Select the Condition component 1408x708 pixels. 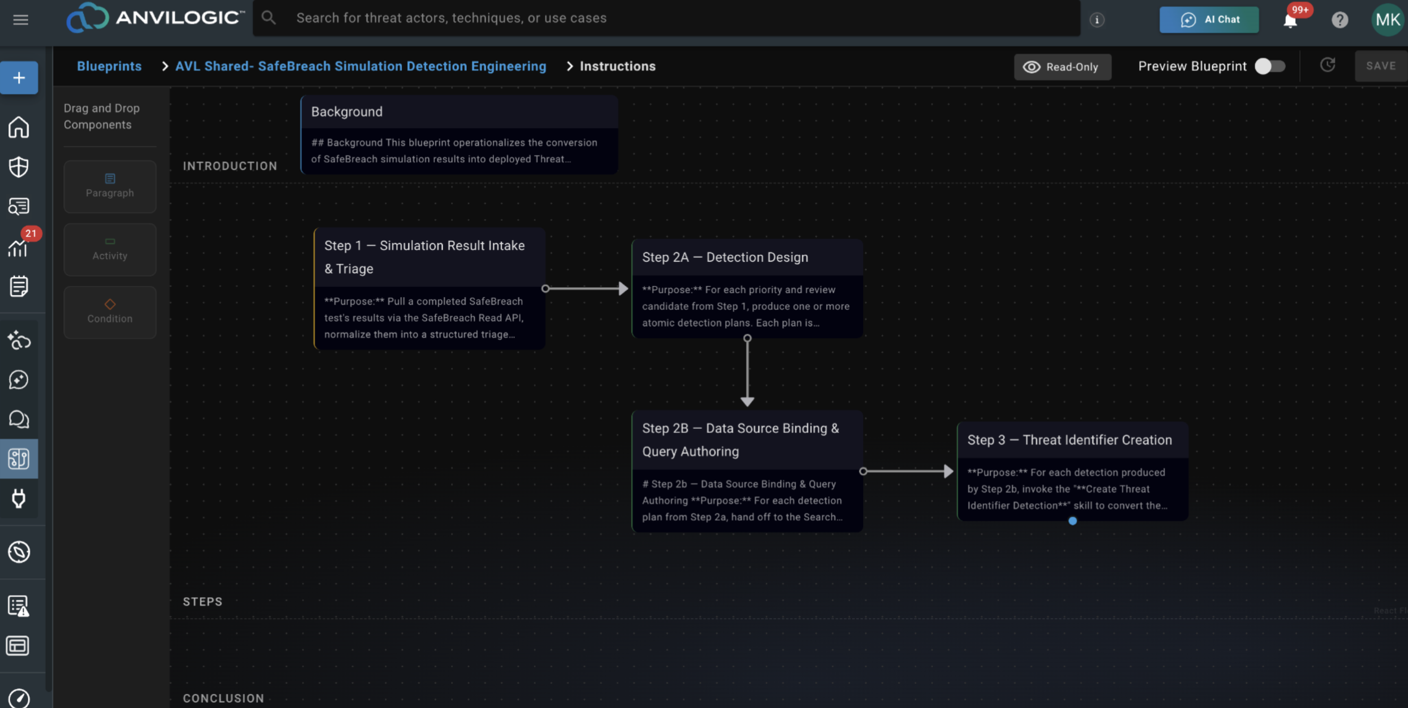click(x=110, y=312)
